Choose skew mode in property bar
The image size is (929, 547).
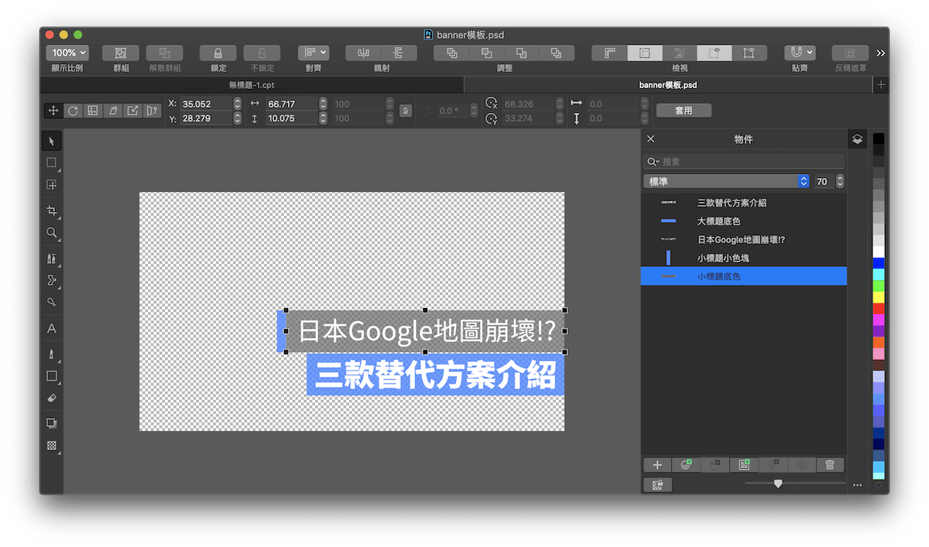click(113, 111)
